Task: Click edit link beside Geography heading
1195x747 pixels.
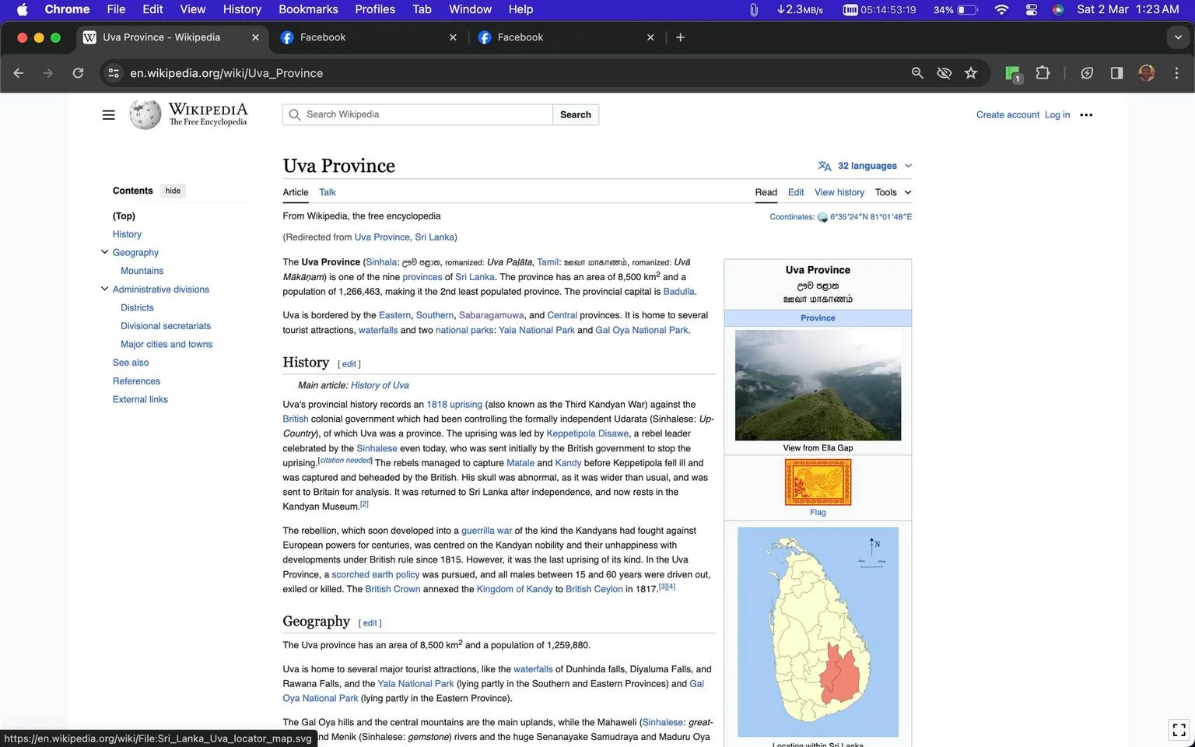Action: point(370,623)
